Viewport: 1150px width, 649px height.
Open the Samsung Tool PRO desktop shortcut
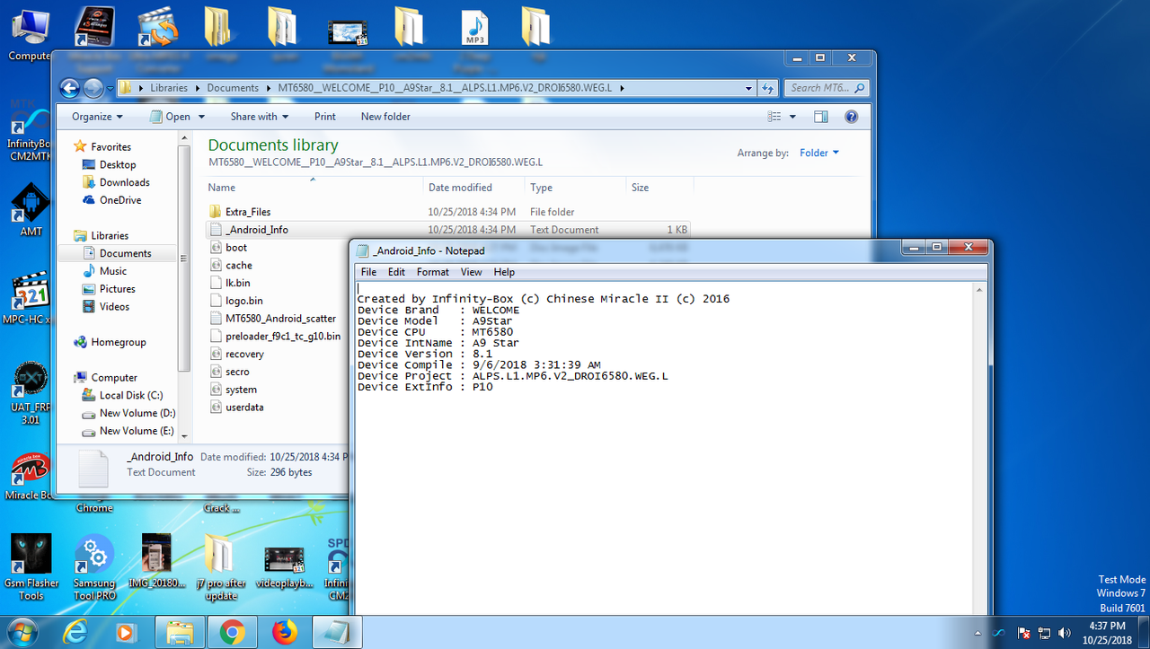94,568
